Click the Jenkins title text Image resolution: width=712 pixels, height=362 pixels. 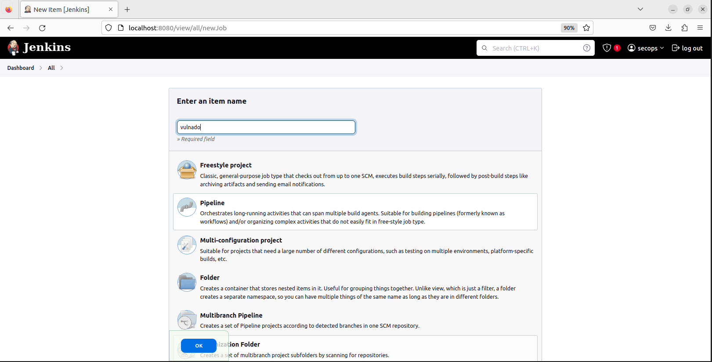pos(47,47)
